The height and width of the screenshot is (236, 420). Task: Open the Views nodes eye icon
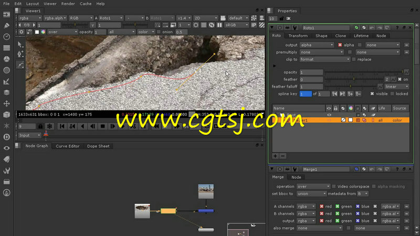point(6,148)
